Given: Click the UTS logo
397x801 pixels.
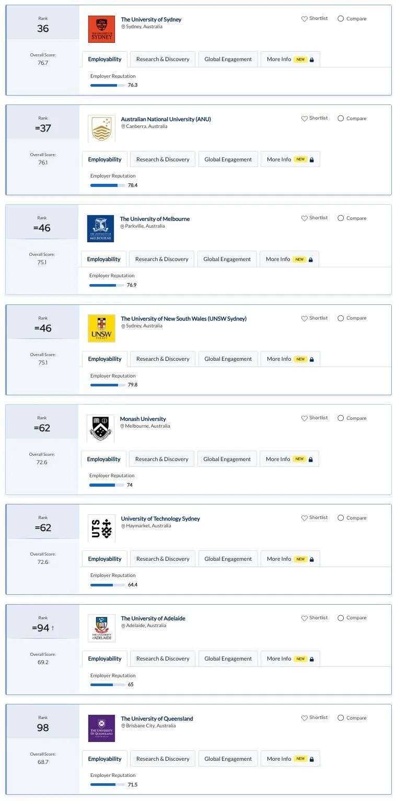Looking at the screenshot, I should pos(101,528).
